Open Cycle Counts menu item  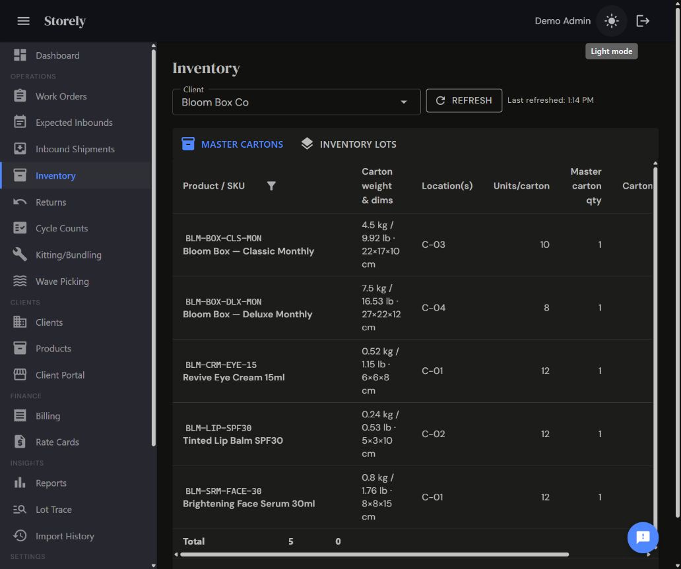(x=76, y=228)
